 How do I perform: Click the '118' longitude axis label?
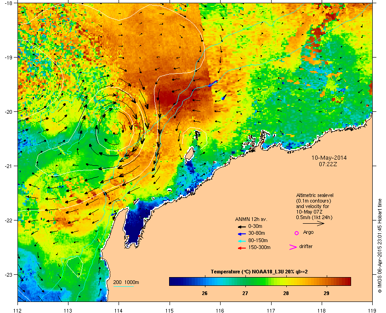pos(322,310)
